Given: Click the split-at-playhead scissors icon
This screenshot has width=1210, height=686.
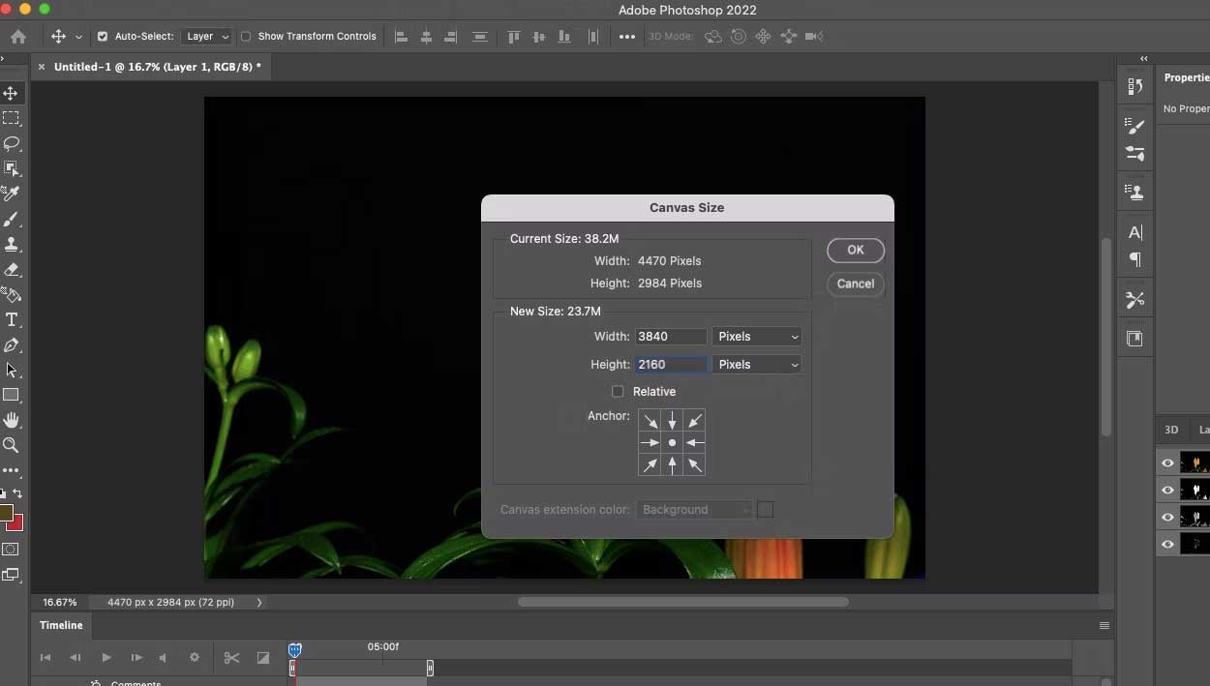Looking at the screenshot, I should point(231,658).
